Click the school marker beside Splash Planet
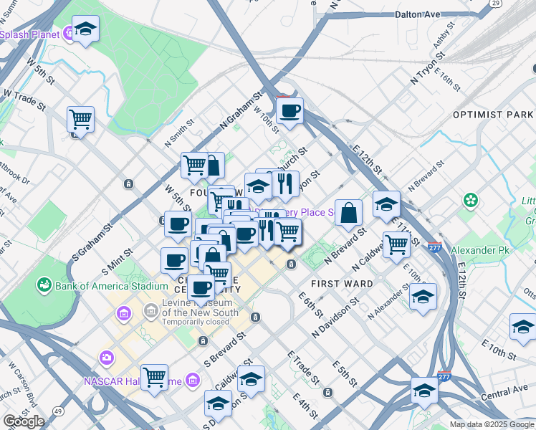536x430 pixels. pos(86,29)
